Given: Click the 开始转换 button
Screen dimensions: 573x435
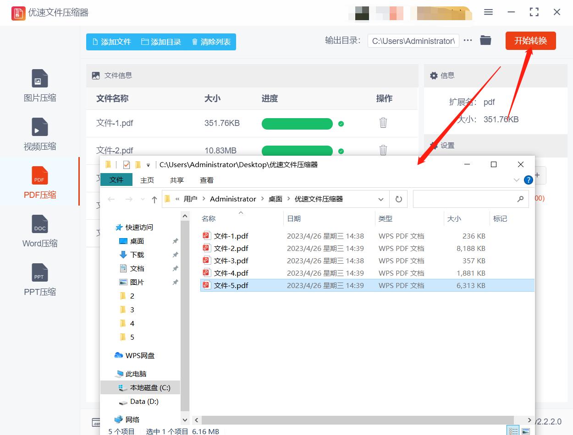Looking at the screenshot, I should click(530, 40).
